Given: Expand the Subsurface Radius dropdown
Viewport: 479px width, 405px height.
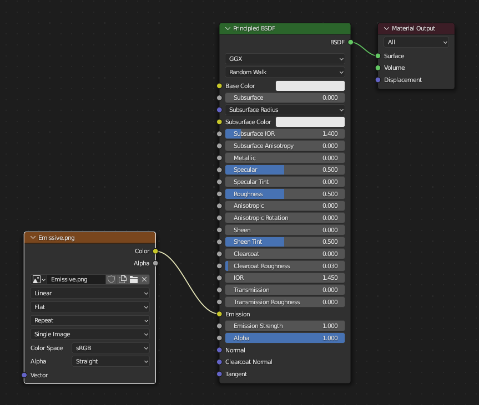Looking at the screenshot, I should click(x=285, y=110).
